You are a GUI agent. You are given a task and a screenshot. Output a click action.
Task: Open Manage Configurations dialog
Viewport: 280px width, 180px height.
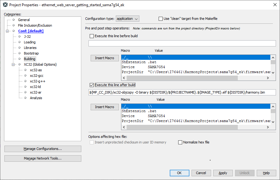click(x=43, y=149)
